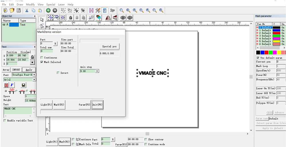The height and width of the screenshot is (147, 286).
Task: Click the Special pos button
Action: click(x=110, y=47)
